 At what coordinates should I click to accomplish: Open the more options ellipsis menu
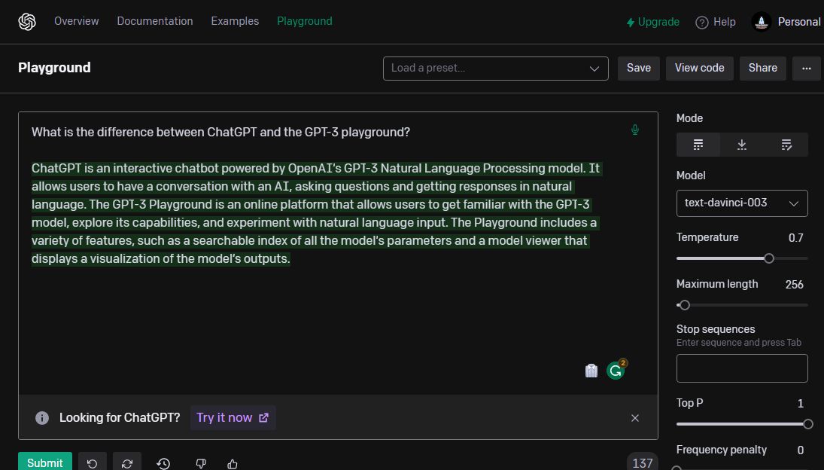[806, 69]
